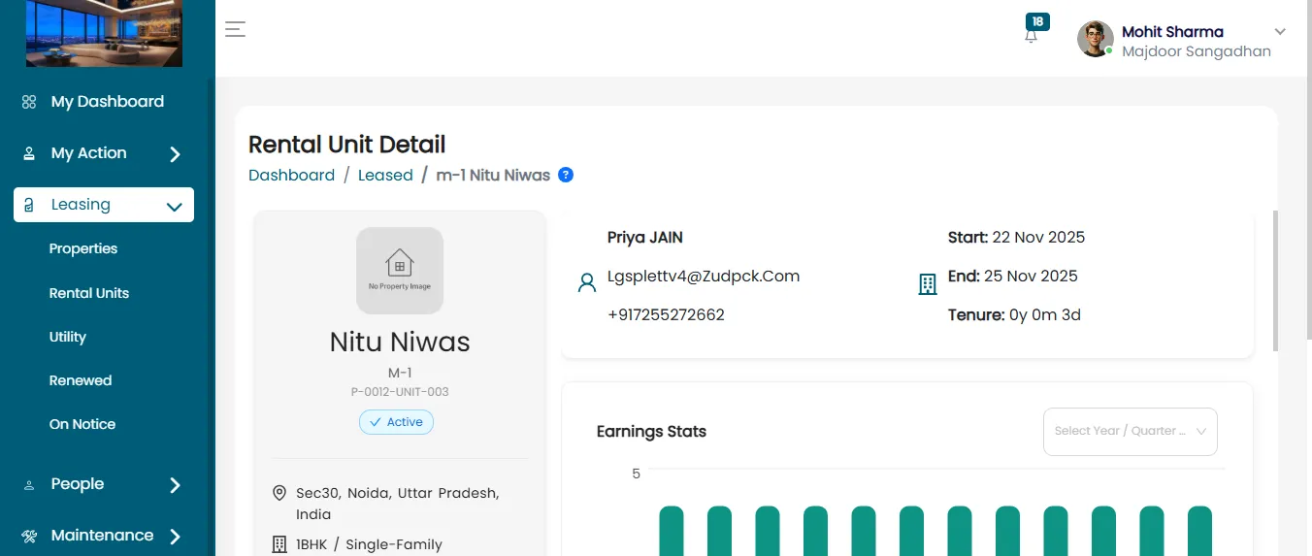
Task: Click Mohit Sharma's profile avatar
Action: coord(1096,39)
